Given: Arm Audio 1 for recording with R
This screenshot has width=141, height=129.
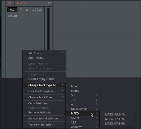Looking at the screenshot, I should (x=27, y=10).
